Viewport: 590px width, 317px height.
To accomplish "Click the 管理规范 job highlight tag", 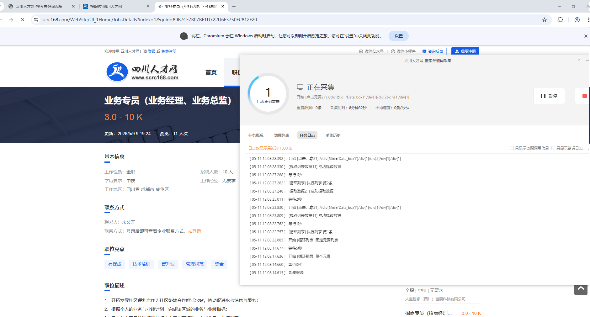I will (x=195, y=264).
